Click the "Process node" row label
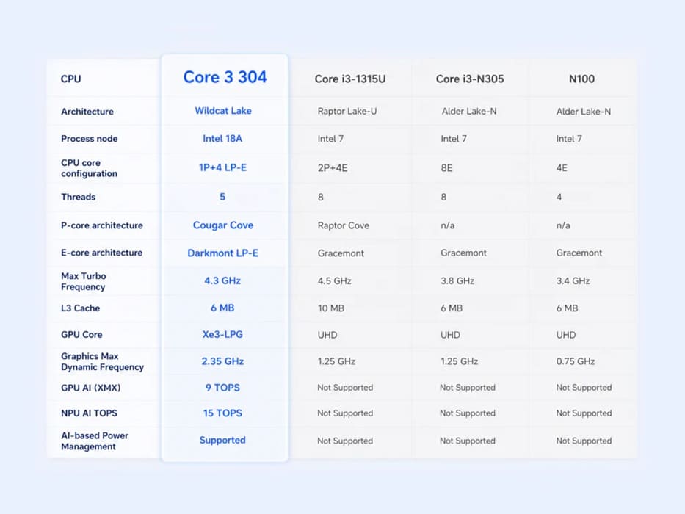685x514 pixels. [89, 139]
